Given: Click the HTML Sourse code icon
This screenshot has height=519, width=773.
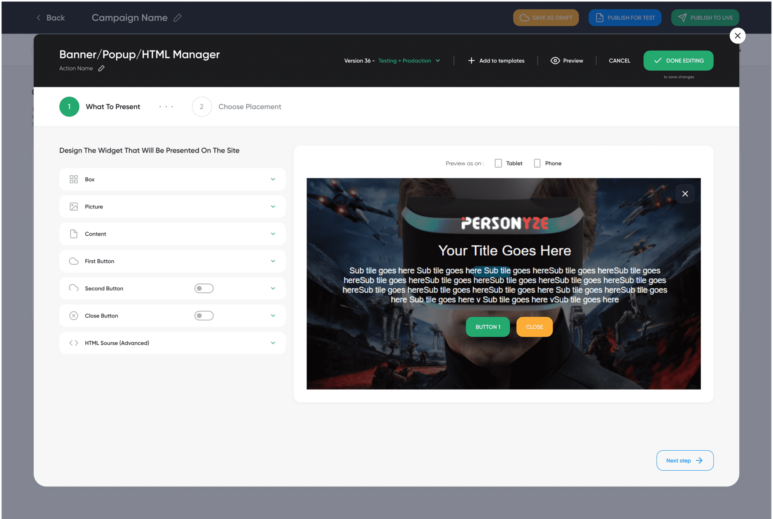Looking at the screenshot, I should [x=74, y=343].
